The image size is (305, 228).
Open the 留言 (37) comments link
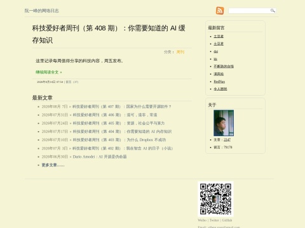click(72, 82)
